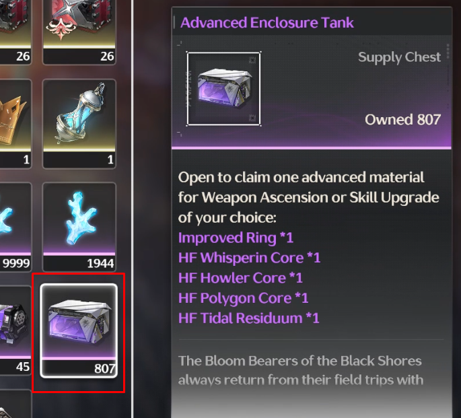Click the Owned 807 count text
This screenshot has width=461, height=418.
tap(403, 120)
